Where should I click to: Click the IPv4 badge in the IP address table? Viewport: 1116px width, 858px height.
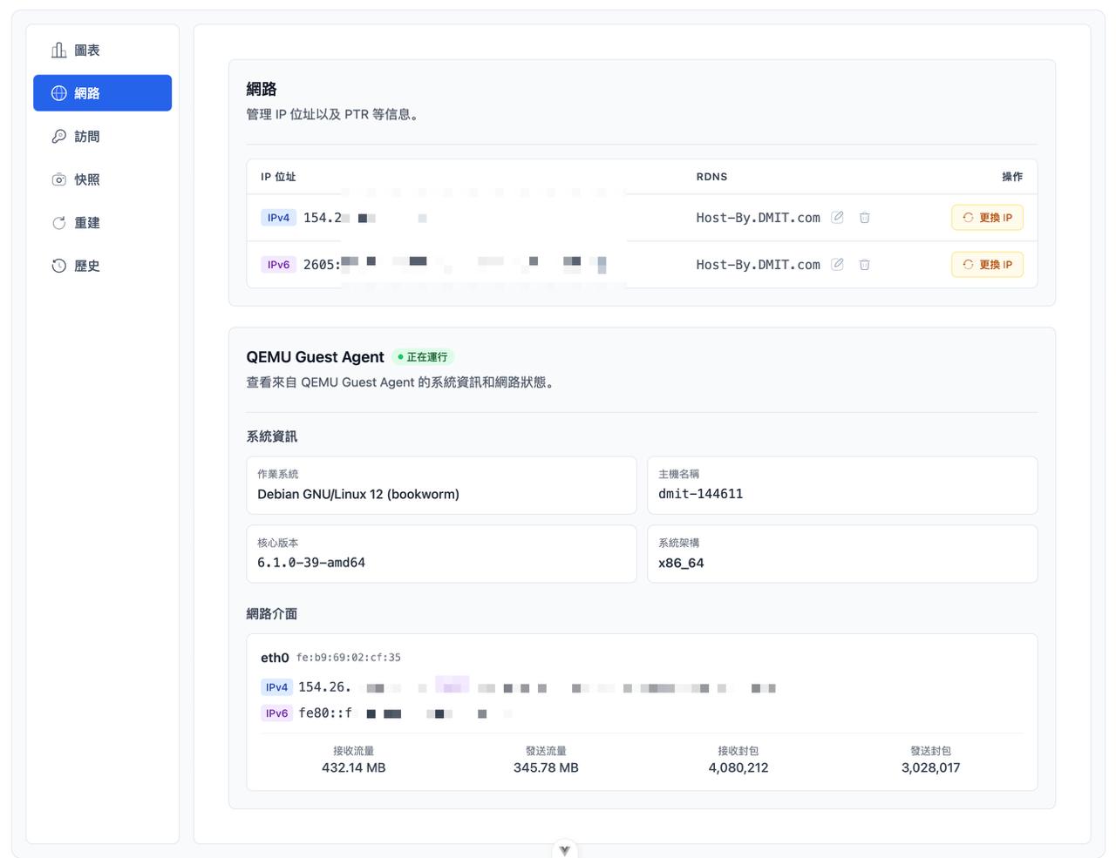pyautogui.click(x=278, y=218)
